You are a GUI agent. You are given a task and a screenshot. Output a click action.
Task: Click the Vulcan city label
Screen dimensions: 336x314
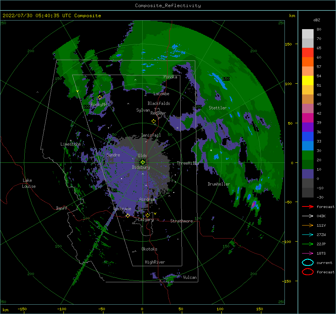click(190, 277)
